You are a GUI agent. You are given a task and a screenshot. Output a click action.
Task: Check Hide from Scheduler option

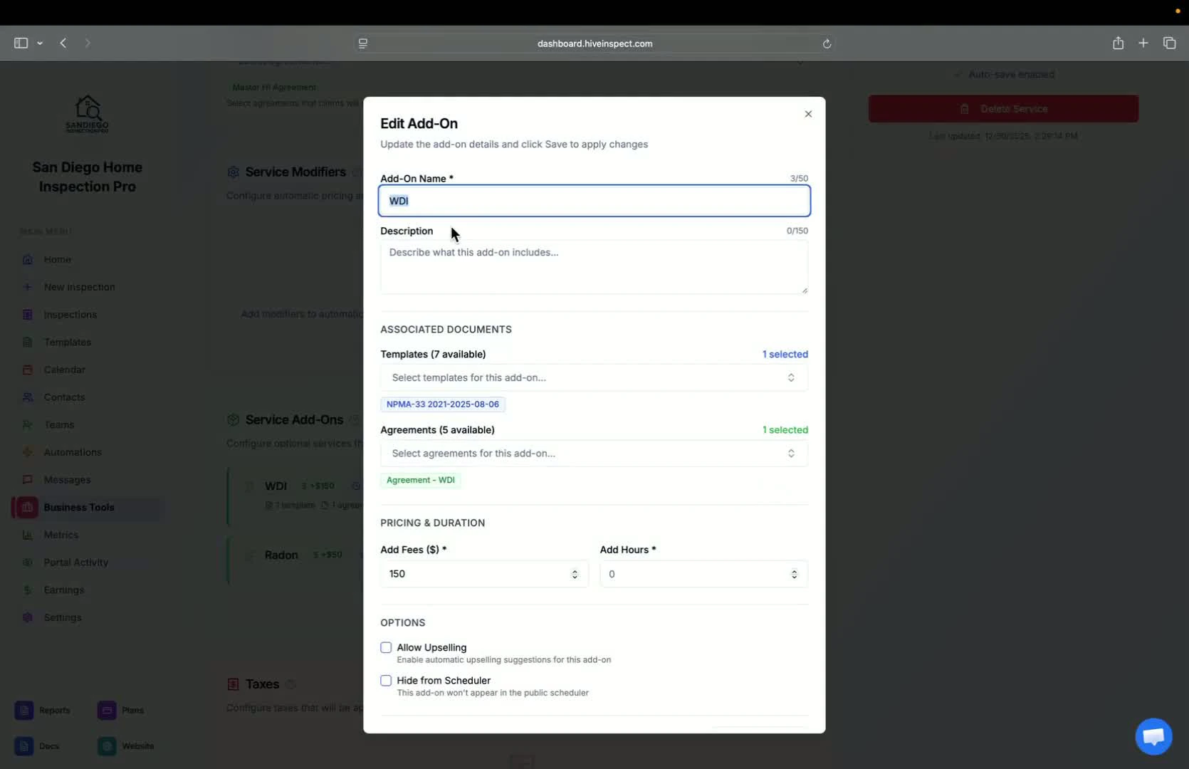point(386,680)
